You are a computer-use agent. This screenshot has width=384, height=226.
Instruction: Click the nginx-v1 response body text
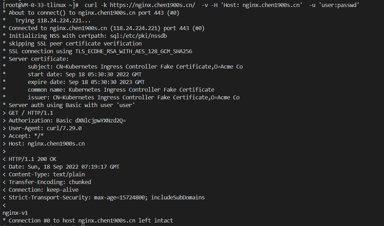click(15, 213)
